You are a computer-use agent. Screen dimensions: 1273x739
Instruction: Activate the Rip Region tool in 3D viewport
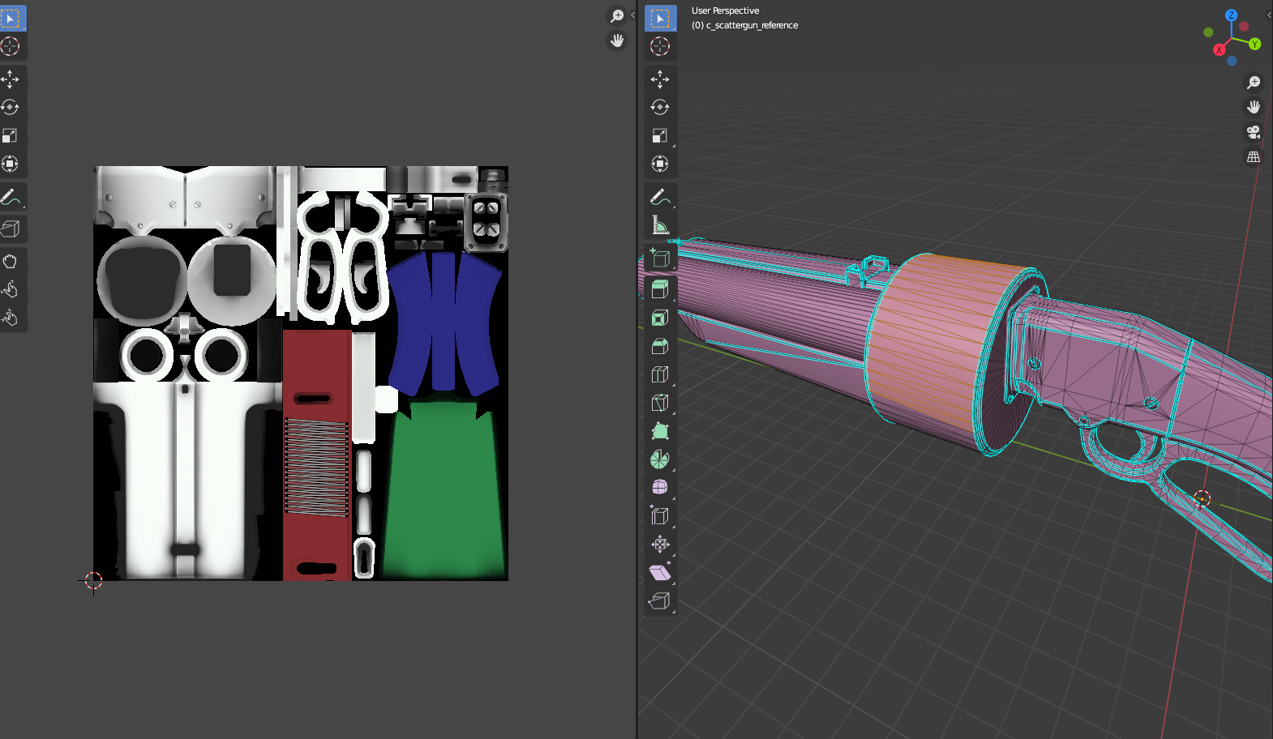click(660, 601)
